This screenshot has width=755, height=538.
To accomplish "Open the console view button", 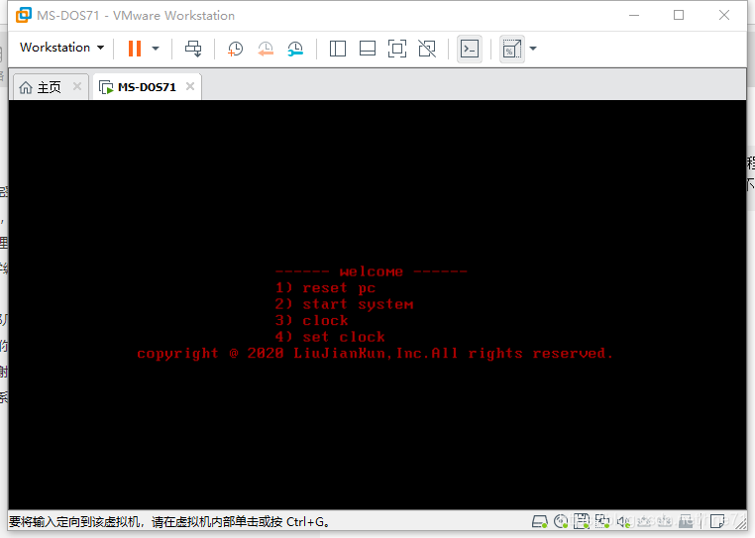I will coord(470,49).
